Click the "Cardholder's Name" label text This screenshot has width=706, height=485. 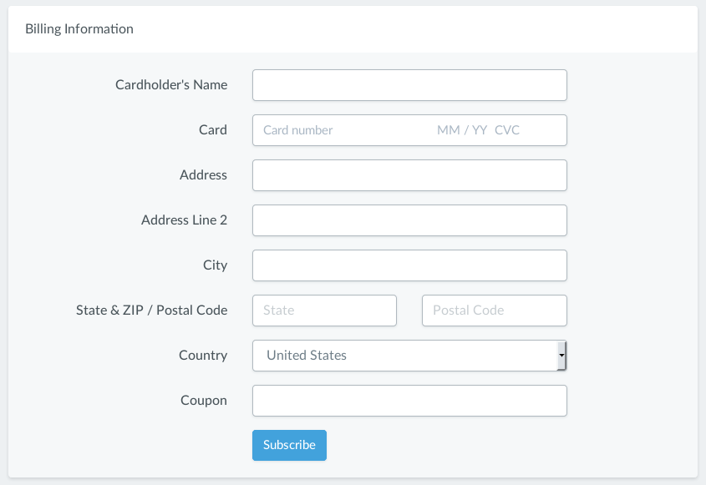click(171, 85)
